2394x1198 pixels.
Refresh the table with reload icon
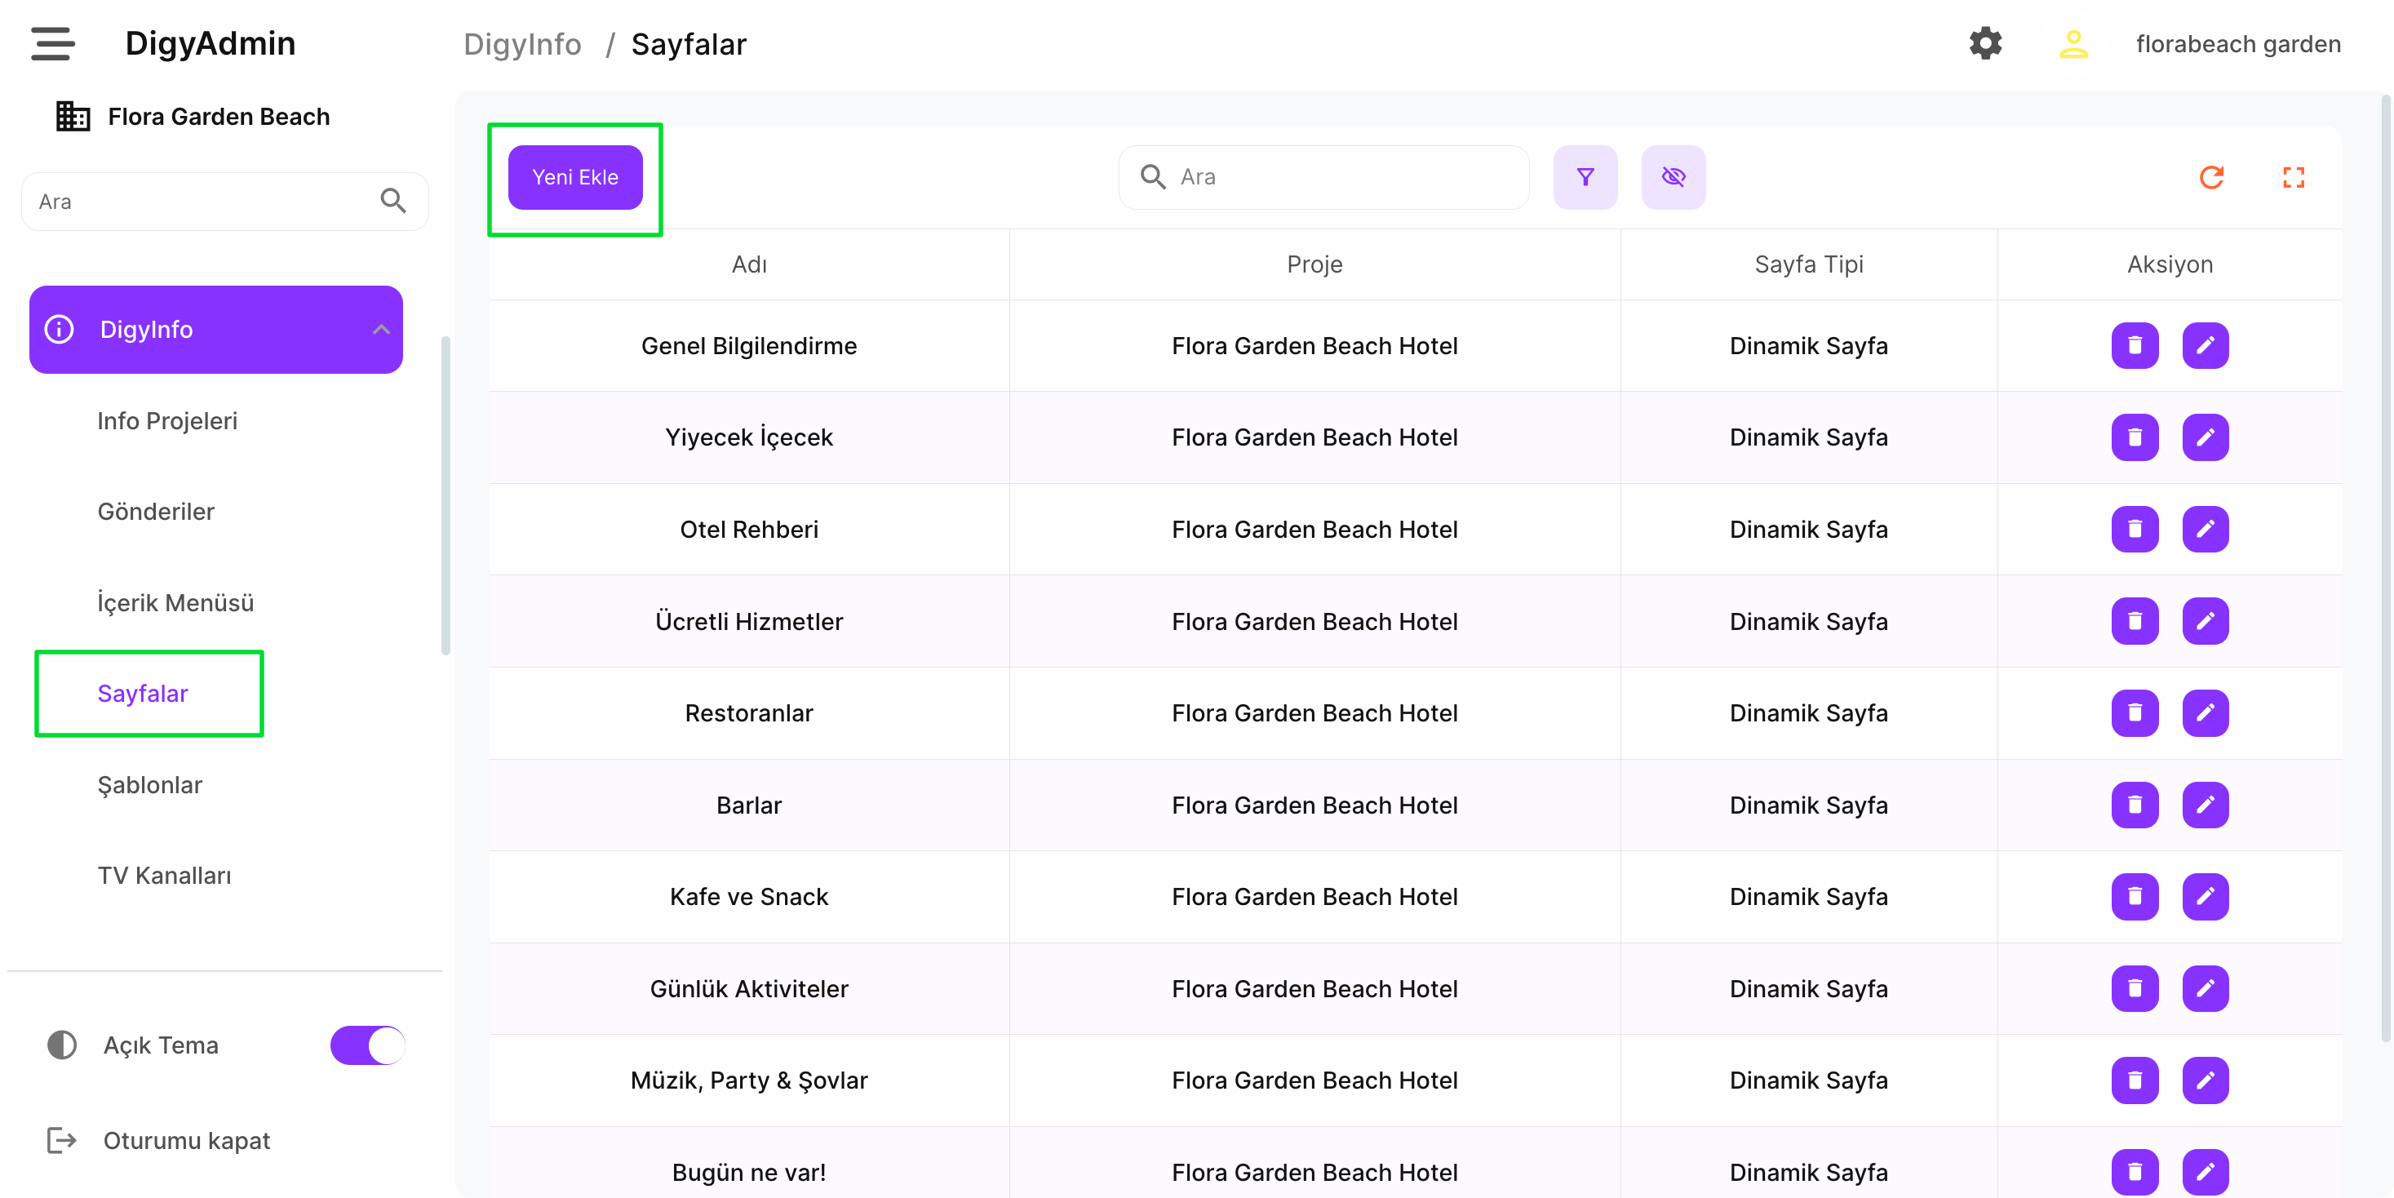point(2211,176)
